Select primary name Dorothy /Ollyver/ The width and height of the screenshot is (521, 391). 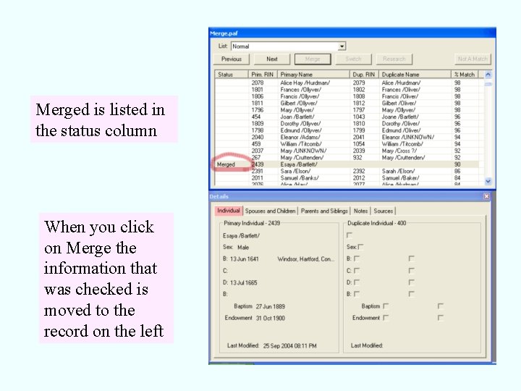pos(300,123)
